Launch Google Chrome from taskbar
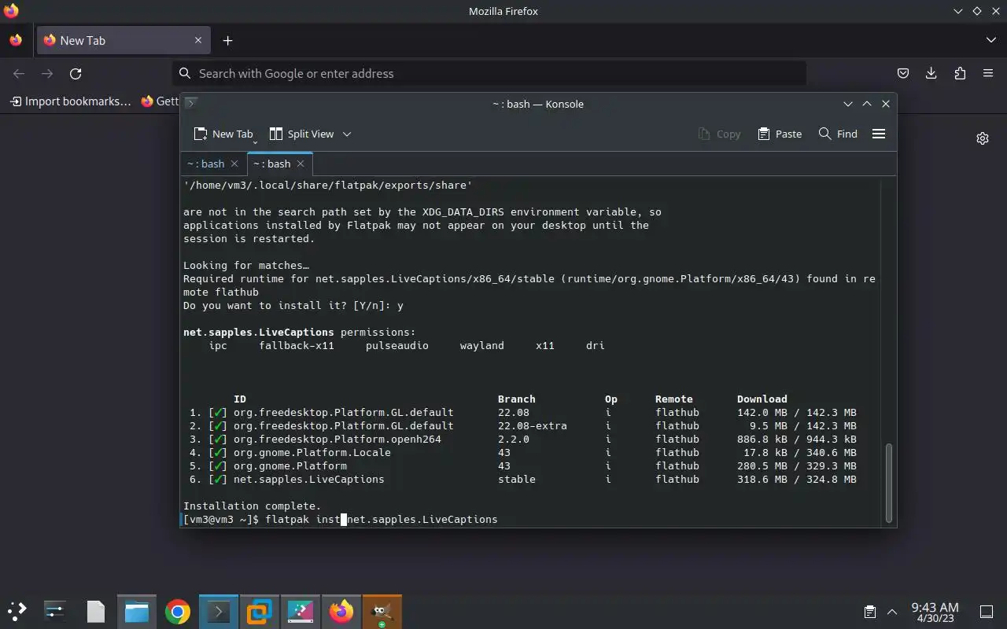 [178, 611]
